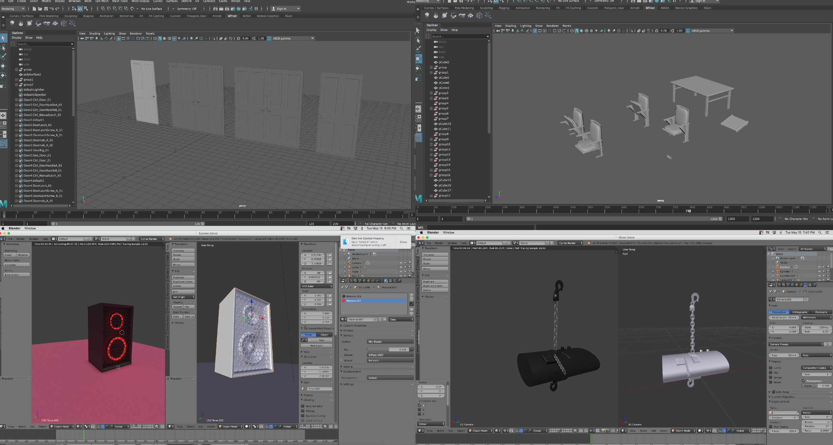Click the IPR render icon in left Maya status line
Image resolution: width=833 pixels, height=445 pixels.
point(227,9)
